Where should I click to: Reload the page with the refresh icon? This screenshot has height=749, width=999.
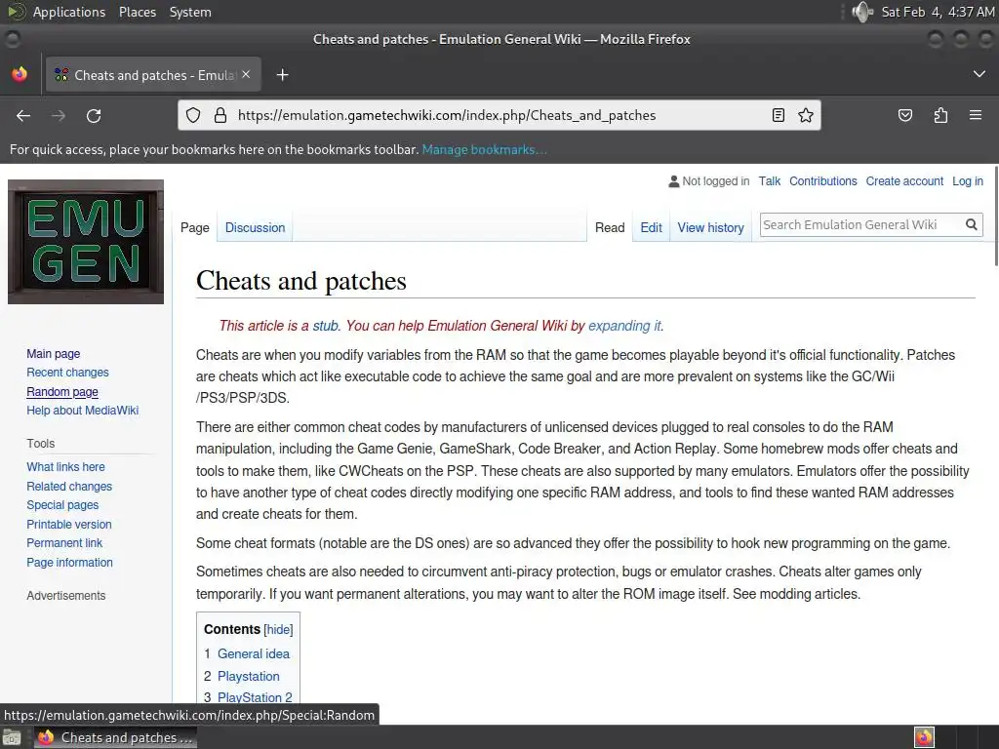(x=94, y=115)
